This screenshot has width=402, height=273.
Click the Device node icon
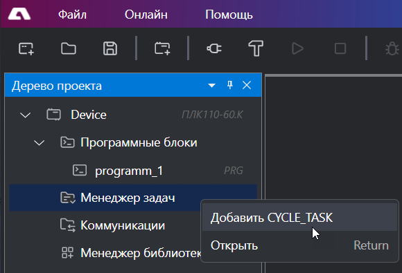(x=53, y=115)
